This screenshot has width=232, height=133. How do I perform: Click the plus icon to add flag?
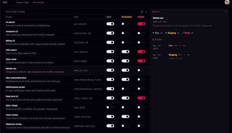pos(146,12)
